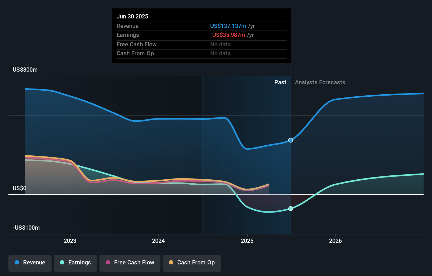Click the pink Free Cash Flow legend dot
Screen dimensions: 432x276
[x=108, y=262]
